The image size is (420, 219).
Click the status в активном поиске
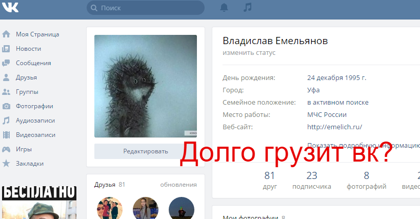[x=338, y=103]
